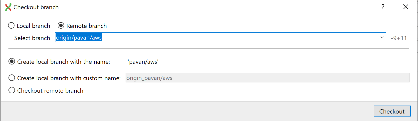The image size is (418, 121).
Task: Select the Remote branch radio button
Action: (61, 26)
